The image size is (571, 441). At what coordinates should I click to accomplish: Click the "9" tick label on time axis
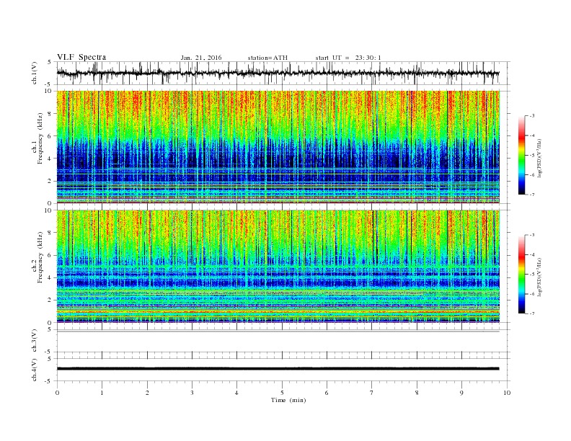click(461, 393)
